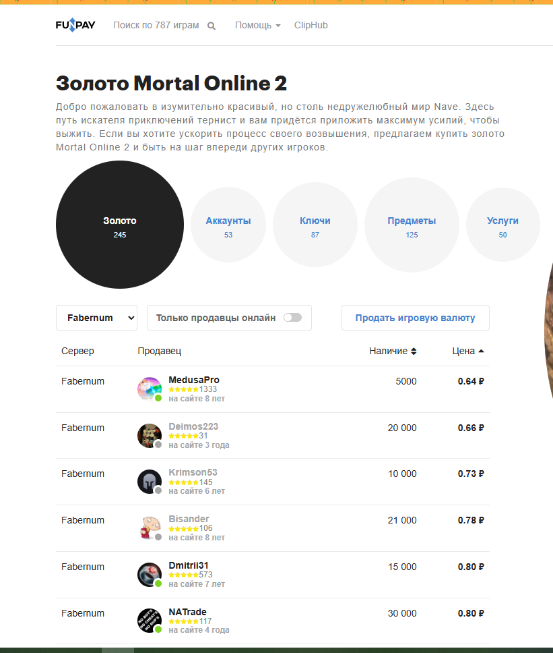
Task: Open MedusaPro seller name link
Action: 194,380
